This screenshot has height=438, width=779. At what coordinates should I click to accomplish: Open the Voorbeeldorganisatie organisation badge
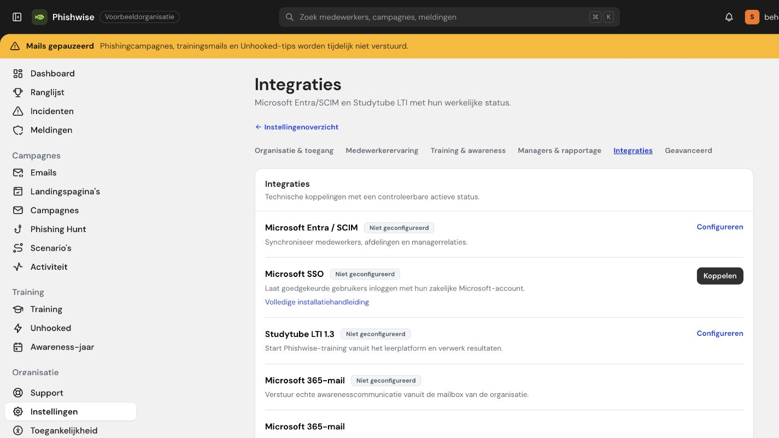click(139, 17)
